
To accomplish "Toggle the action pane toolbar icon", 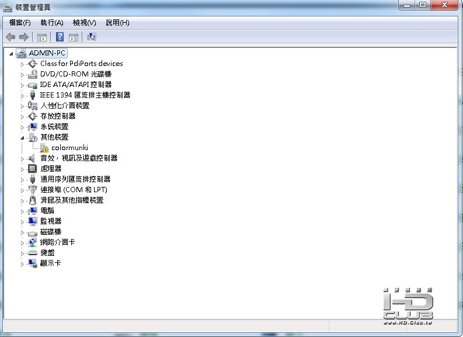I will pyautogui.click(x=73, y=37).
